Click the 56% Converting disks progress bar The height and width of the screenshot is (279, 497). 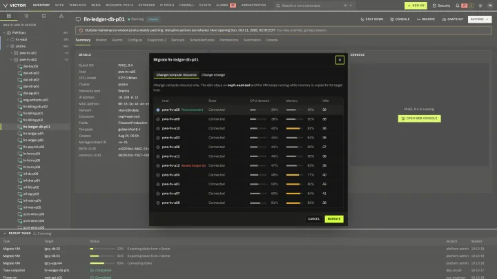coord(102,263)
